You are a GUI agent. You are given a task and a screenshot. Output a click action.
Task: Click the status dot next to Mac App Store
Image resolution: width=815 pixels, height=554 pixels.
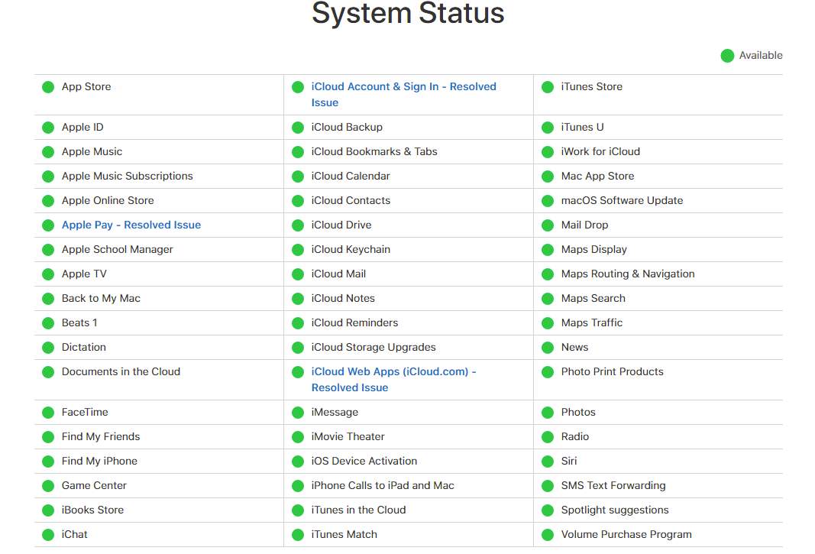pyautogui.click(x=548, y=177)
